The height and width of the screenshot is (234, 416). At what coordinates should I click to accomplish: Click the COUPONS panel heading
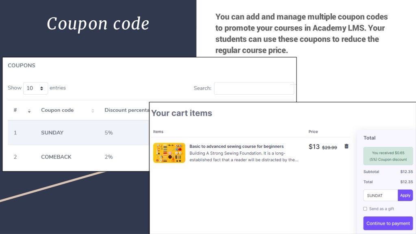(x=22, y=65)
